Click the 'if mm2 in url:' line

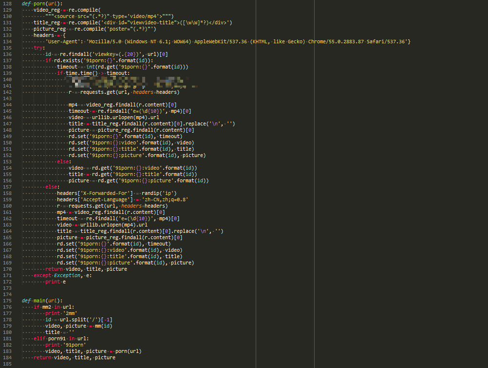tap(54, 307)
